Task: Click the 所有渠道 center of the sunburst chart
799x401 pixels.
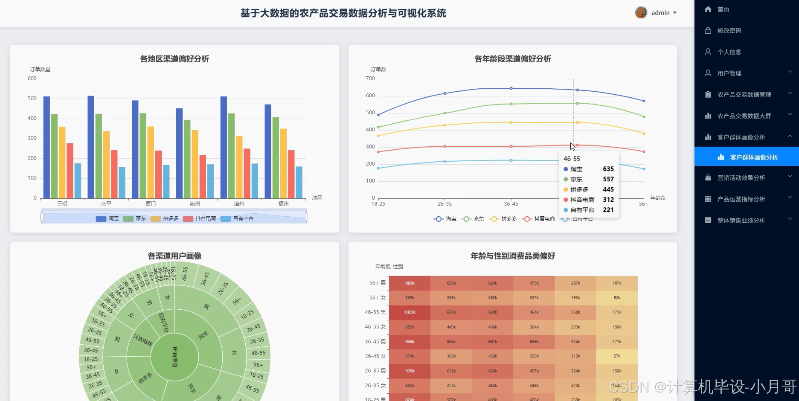Action: click(x=174, y=357)
